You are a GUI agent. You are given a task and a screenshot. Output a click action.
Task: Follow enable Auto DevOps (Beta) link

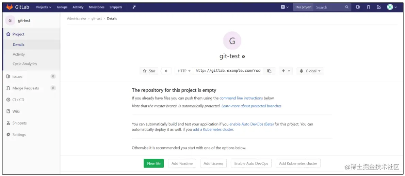coord(252,124)
